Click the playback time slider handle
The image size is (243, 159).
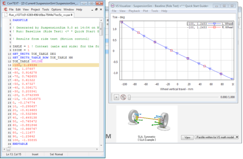129,97
